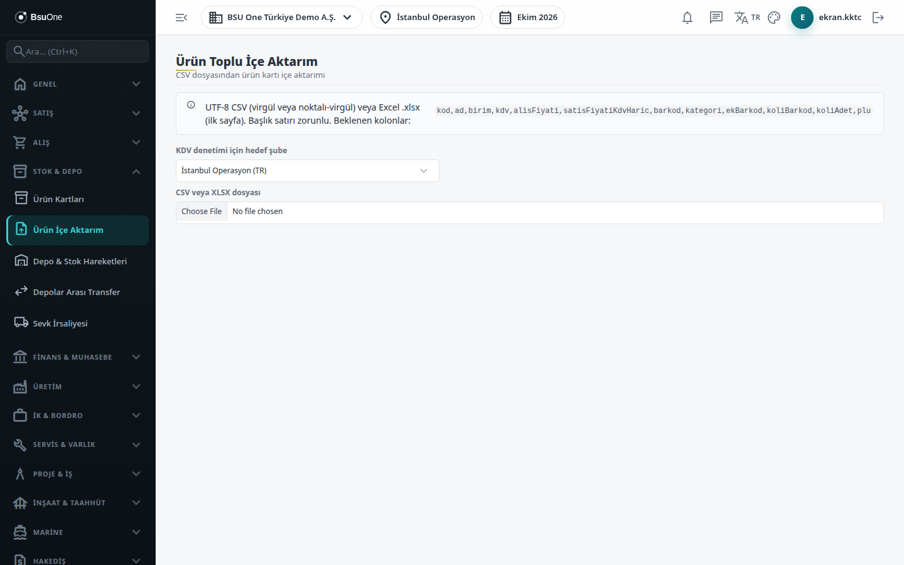Open the notifications bell
The height and width of the screenshot is (565, 904).
(x=687, y=18)
